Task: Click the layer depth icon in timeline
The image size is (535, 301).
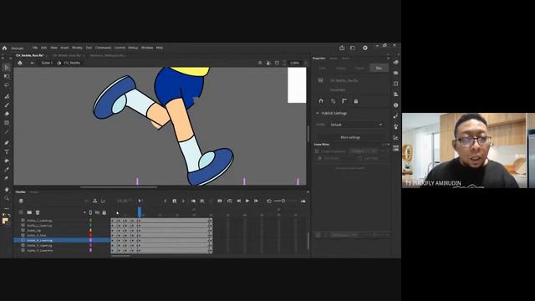Action: (x=103, y=201)
